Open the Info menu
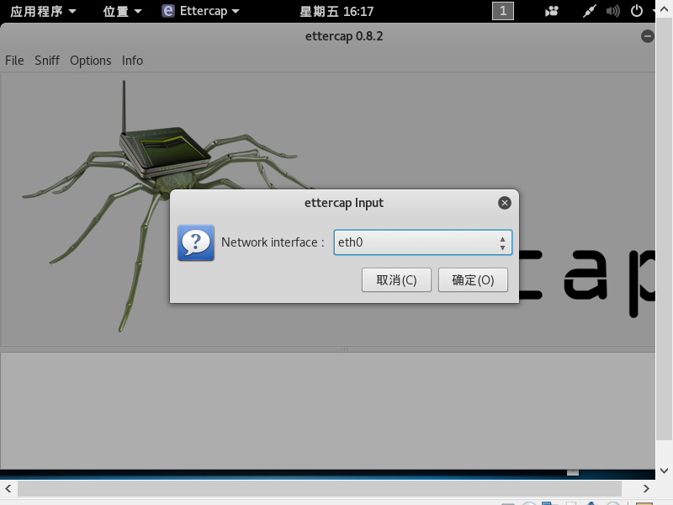 point(132,61)
